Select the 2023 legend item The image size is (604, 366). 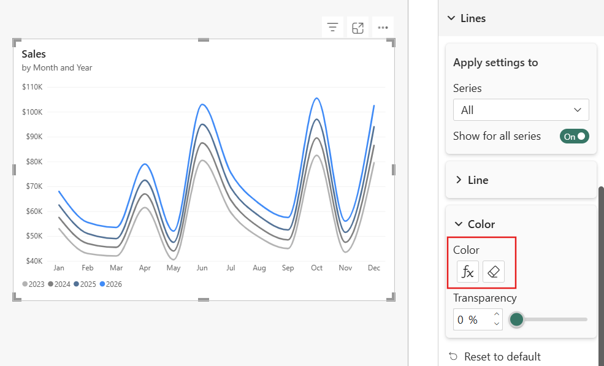(34, 284)
